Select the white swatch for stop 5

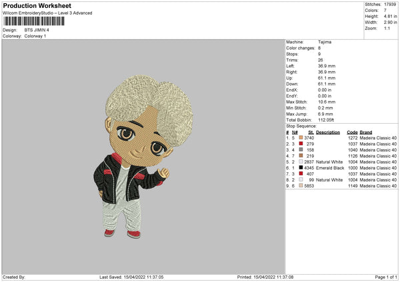click(x=301, y=162)
